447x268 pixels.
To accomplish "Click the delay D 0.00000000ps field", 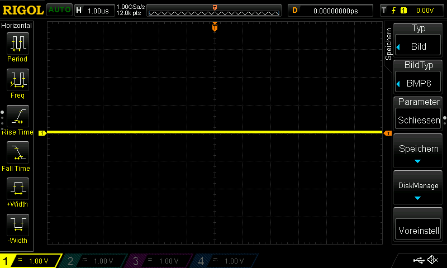I will (330, 11).
